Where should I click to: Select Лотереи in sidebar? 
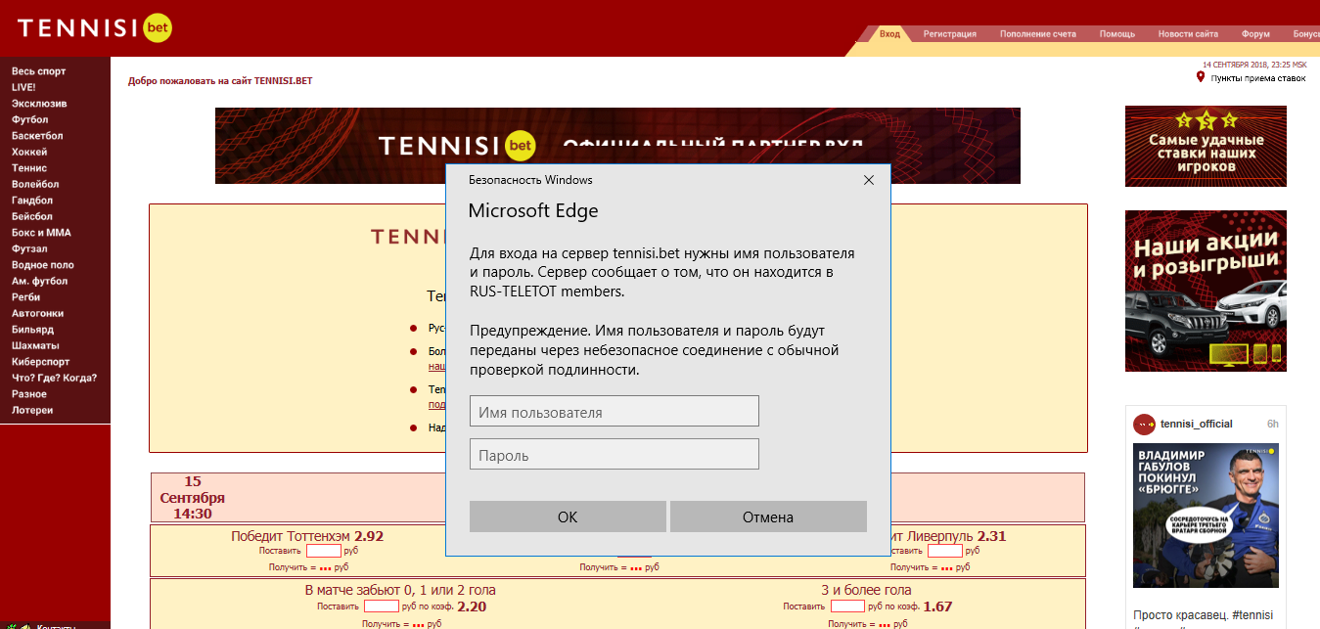(x=32, y=410)
